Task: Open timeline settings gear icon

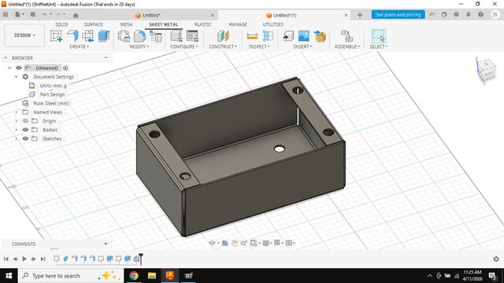Action: tap(496, 259)
